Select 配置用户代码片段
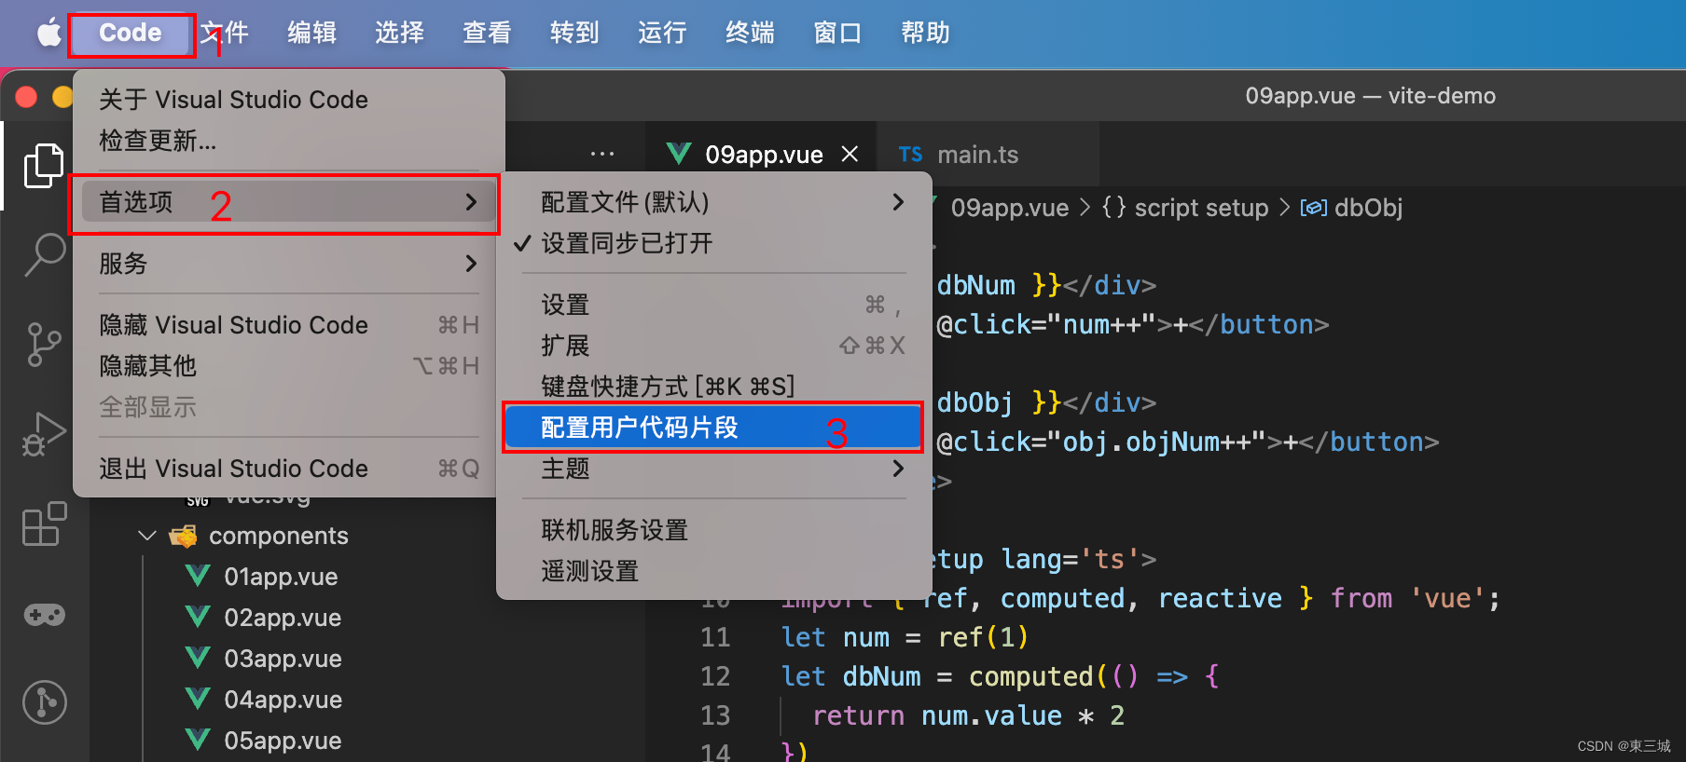 click(714, 428)
